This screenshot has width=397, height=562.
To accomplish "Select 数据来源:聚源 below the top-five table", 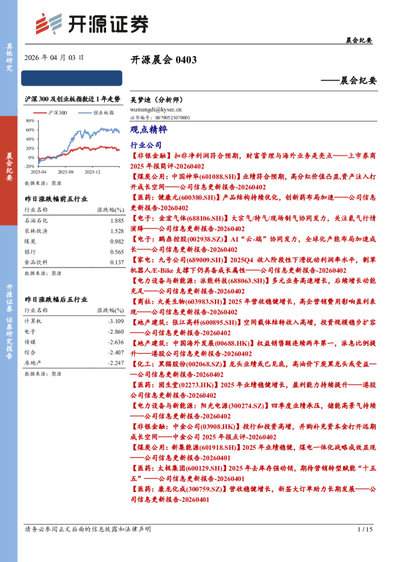I will click(x=43, y=273).
